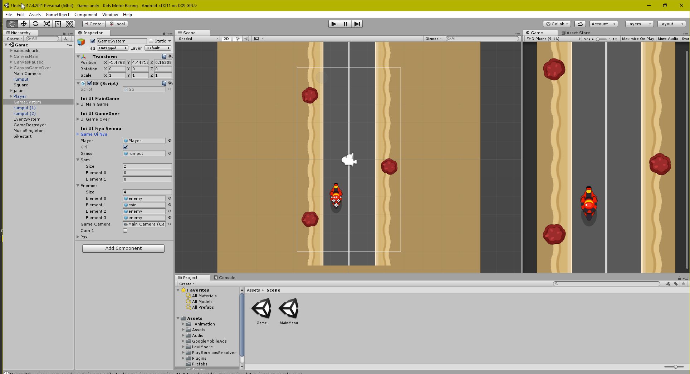690x374 pixels.
Task: Toggle scene audio speaker icon
Action: (247, 39)
